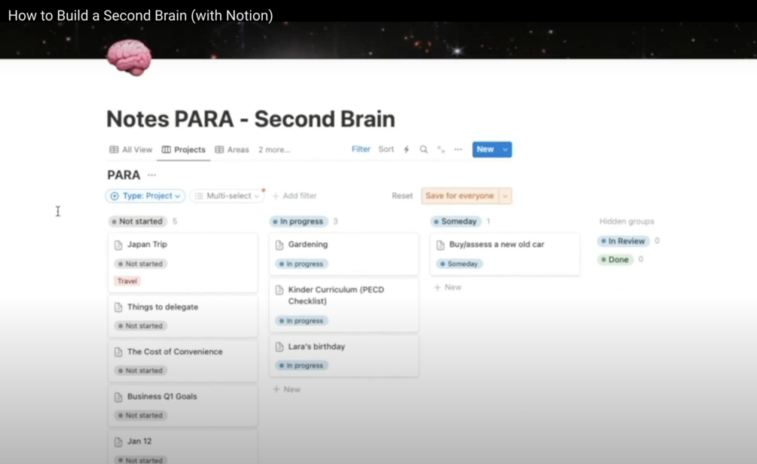Open the Things to delegate card
Screen dimensions: 757x464
[183, 316]
